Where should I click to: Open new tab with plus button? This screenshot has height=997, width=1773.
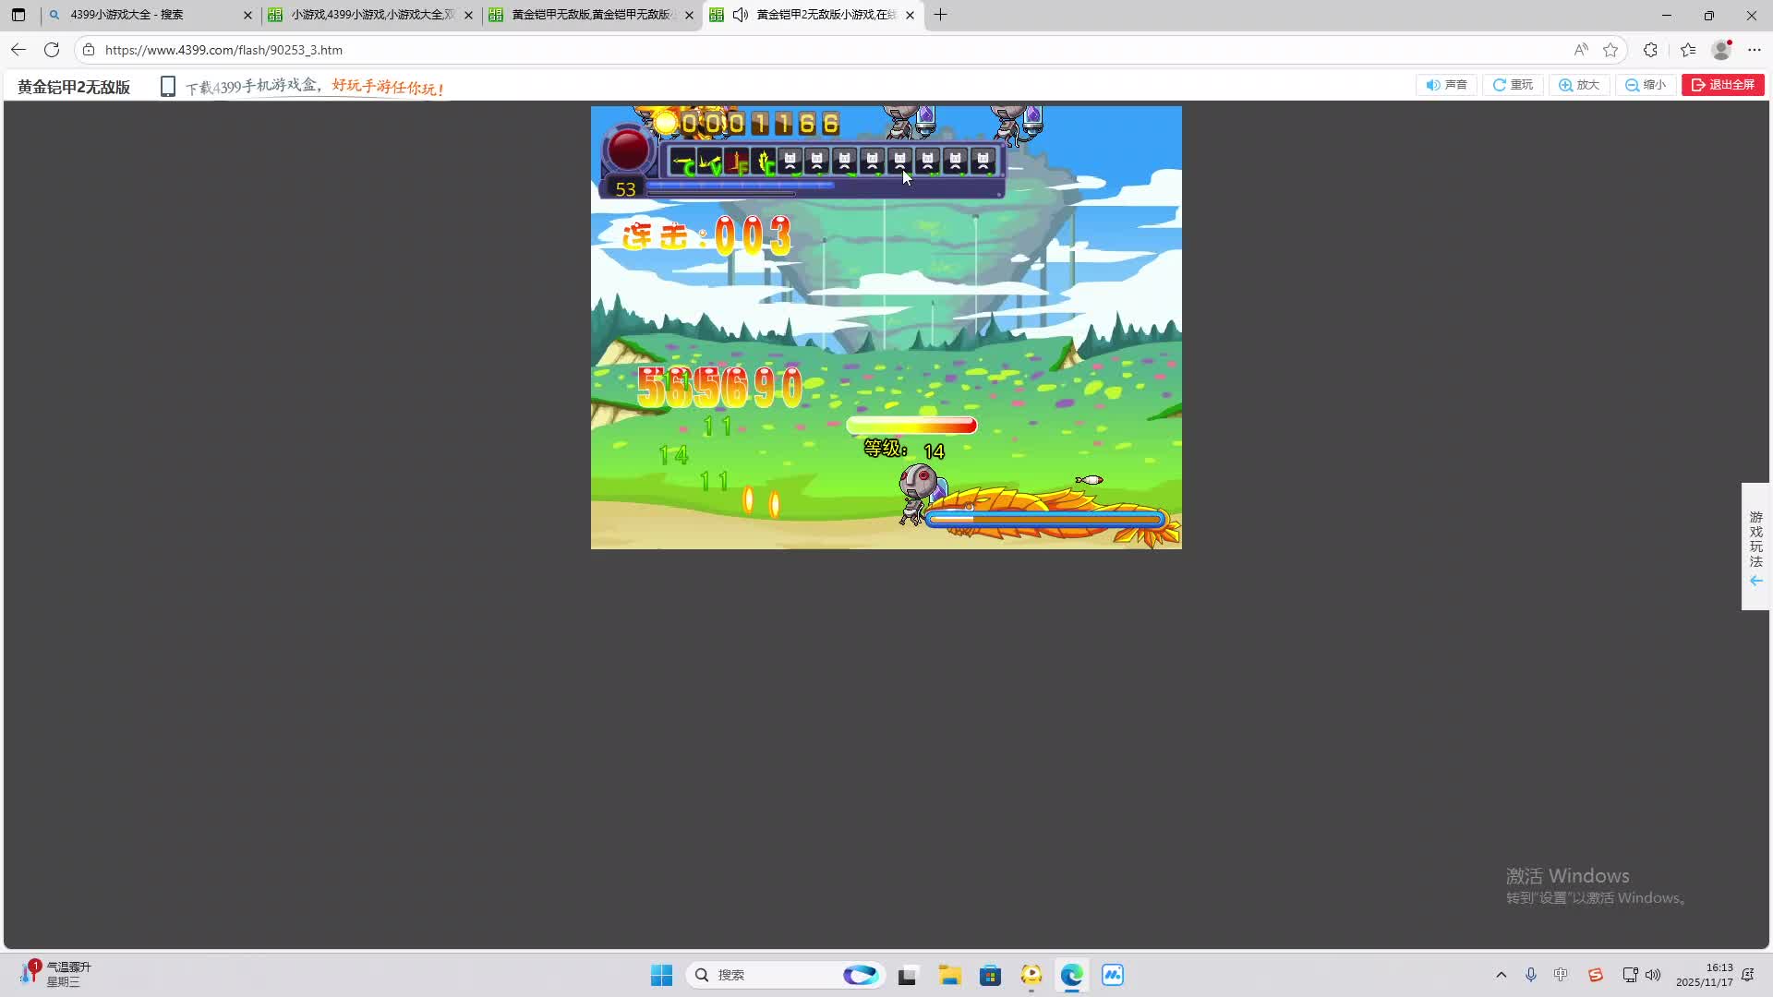pyautogui.click(x=940, y=15)
